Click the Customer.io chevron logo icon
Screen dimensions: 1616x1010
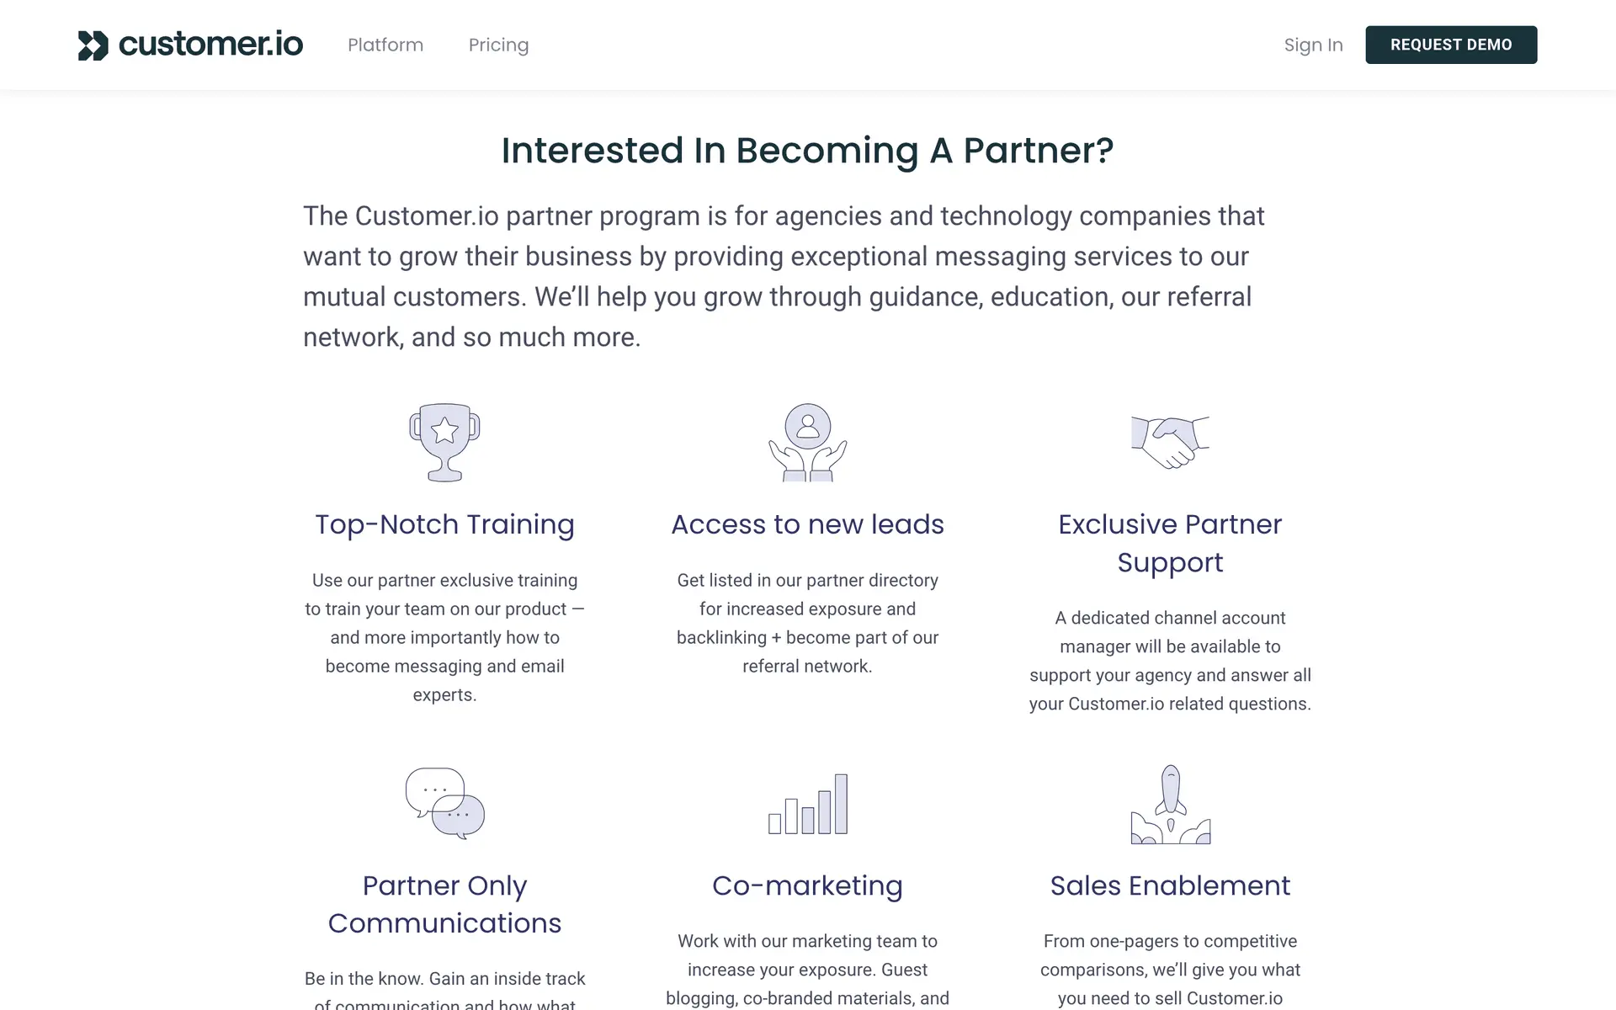point(93,45)
